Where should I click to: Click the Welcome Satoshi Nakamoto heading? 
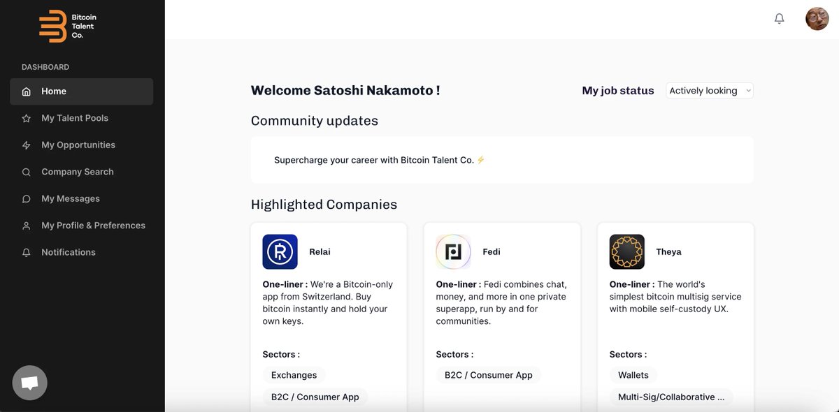(345, 91)
